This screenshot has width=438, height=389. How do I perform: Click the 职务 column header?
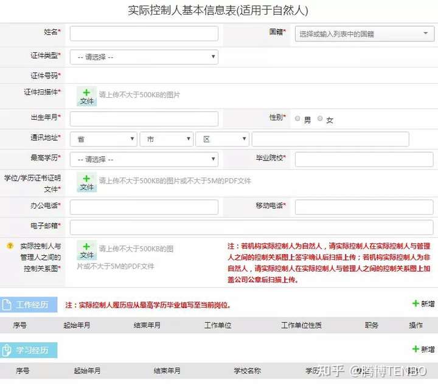point(372,325)
